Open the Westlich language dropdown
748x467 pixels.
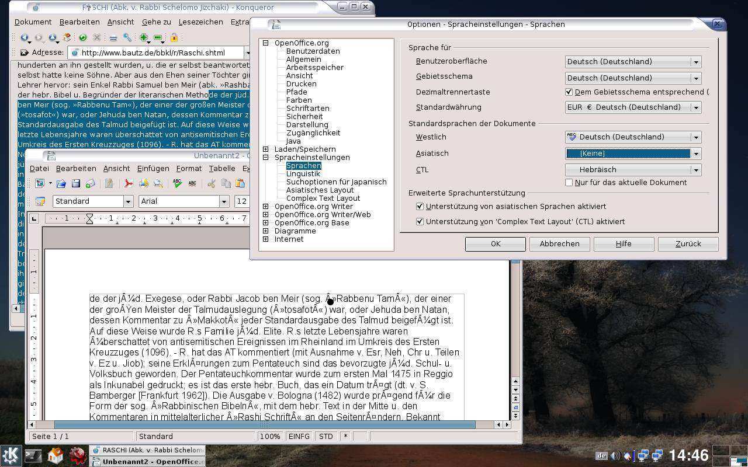696,137
